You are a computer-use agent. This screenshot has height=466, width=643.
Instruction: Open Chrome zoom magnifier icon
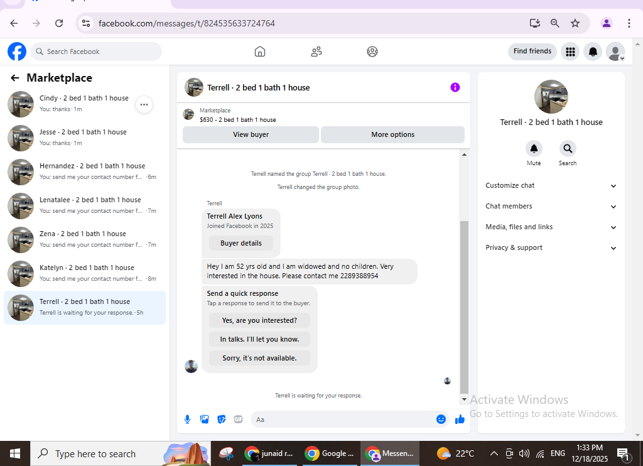(x=555, y=23)
